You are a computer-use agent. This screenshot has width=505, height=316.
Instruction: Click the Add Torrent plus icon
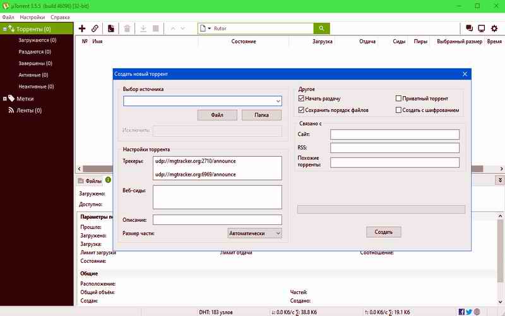[x=82, y=28]
